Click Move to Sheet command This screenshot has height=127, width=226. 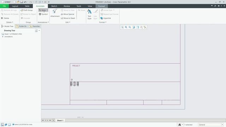pyautogui.click(x=68, y=18)
